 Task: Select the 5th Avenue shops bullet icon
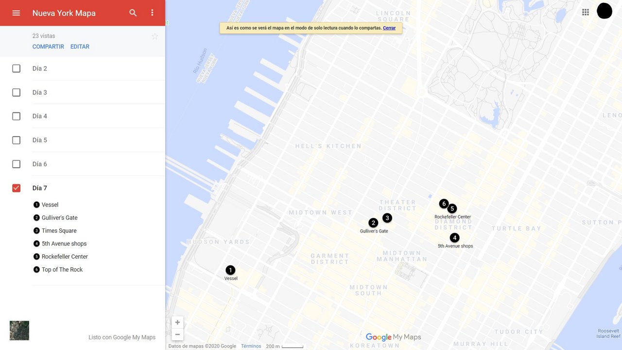click(x=36, y=244)
